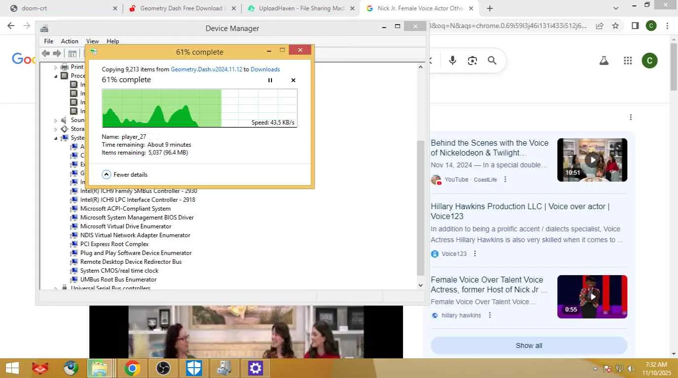The height and width of the screenshot is (378, 678).
Task: Open the Windows Start menu
Action: point(12,368)
